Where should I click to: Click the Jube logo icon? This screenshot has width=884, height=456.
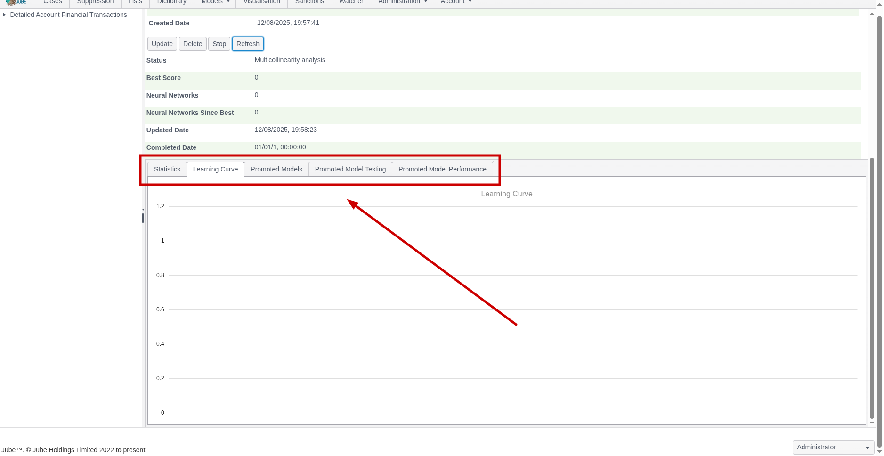[16, 2]
